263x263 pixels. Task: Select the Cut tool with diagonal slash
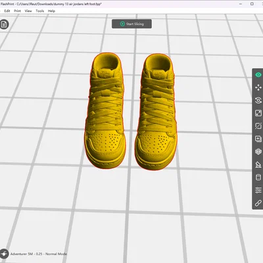(258, 126)
